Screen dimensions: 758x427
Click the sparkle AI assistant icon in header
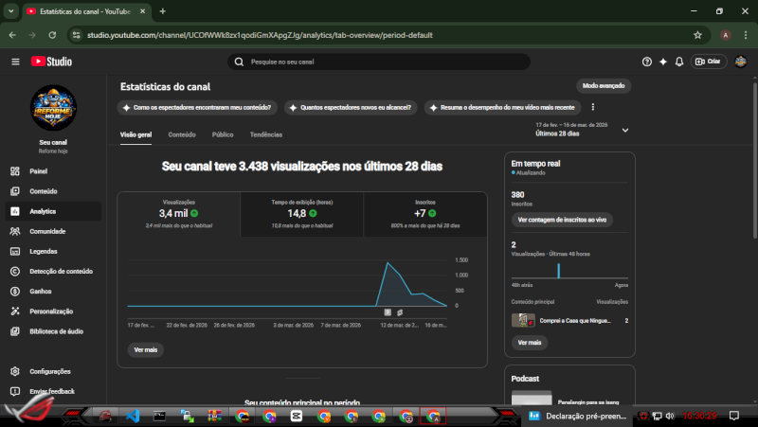point(663,62)
